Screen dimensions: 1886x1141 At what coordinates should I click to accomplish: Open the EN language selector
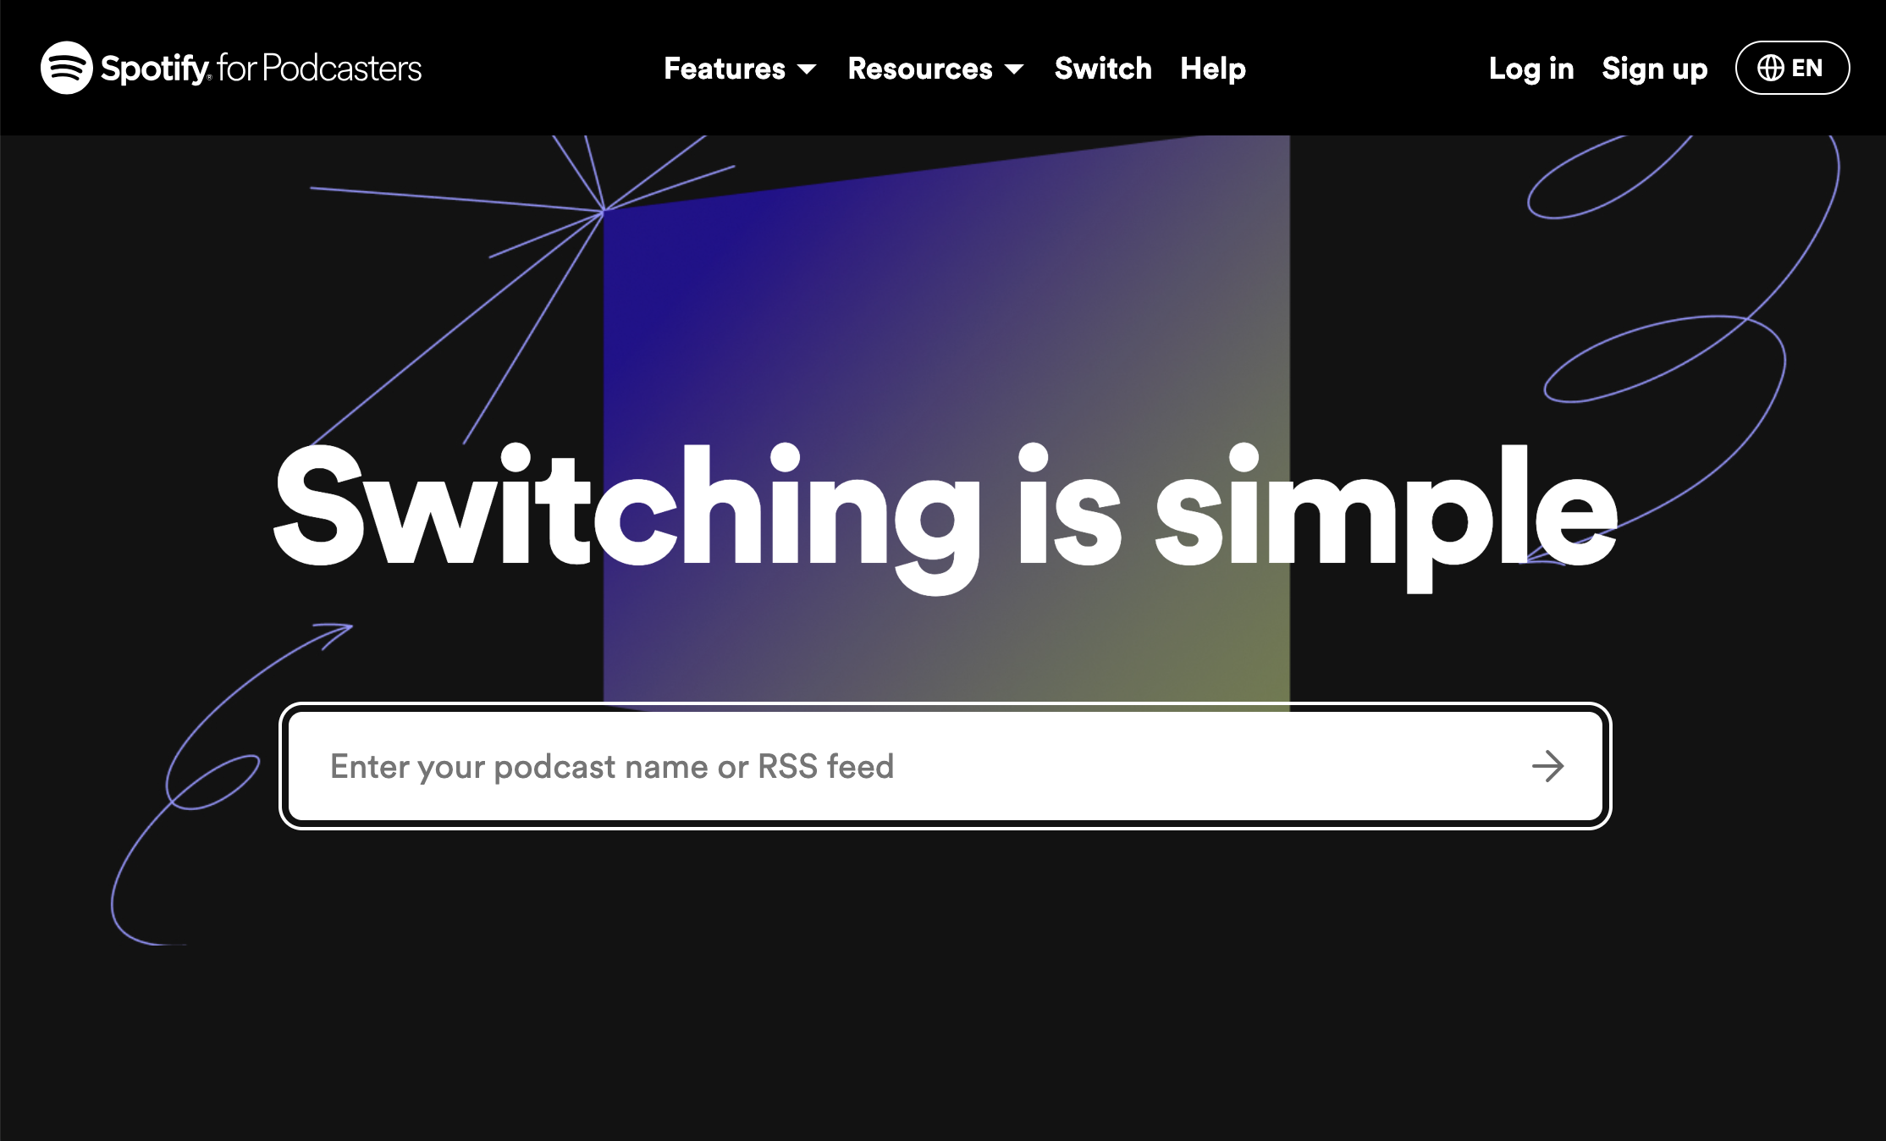tap(1792, 68)
